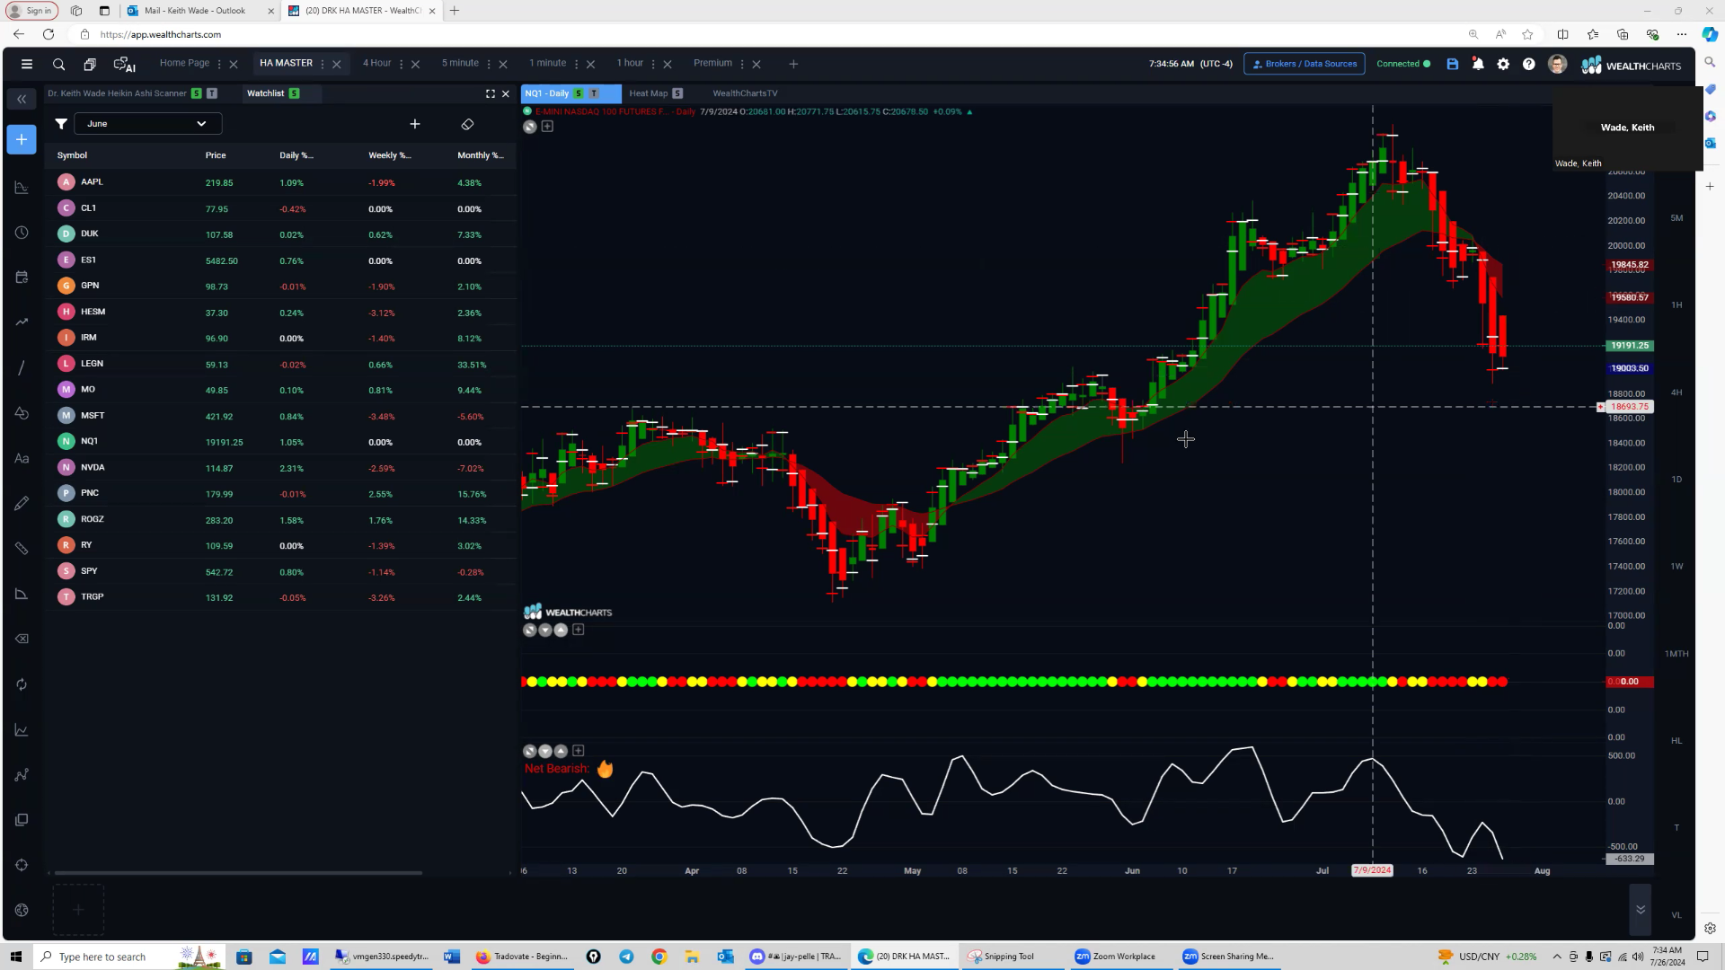Add a new workspace tab

[793, 64]
